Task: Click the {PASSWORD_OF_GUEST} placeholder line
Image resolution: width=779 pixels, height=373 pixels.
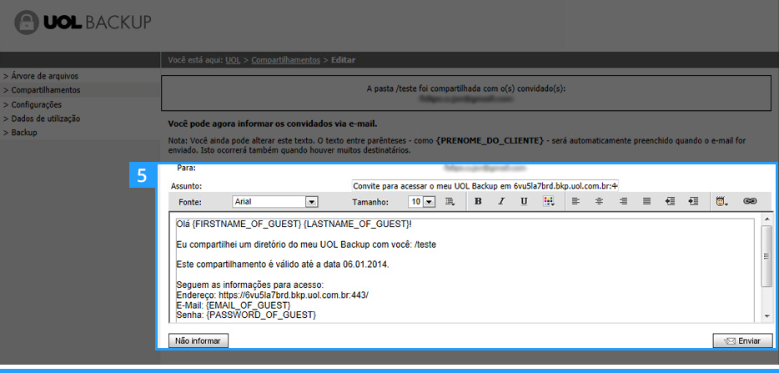Action: [246, 315]
